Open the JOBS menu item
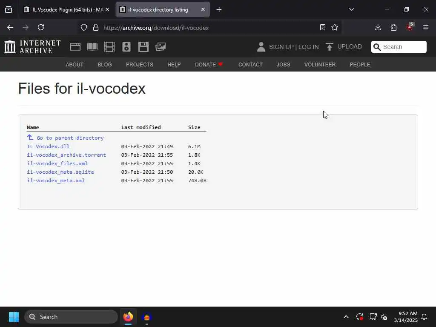Viewport: 436px width, 327px height. (x=283, y=65)
